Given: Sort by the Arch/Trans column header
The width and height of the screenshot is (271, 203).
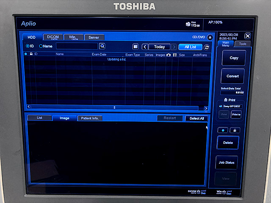Looking at the screenshot, I should [200, 55].
